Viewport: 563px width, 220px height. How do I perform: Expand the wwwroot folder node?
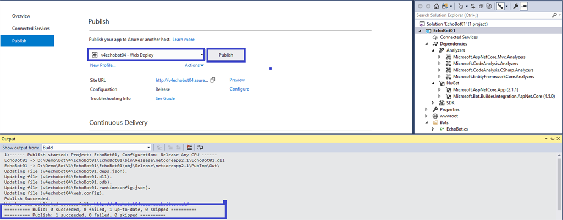click(x=427, y=116)
